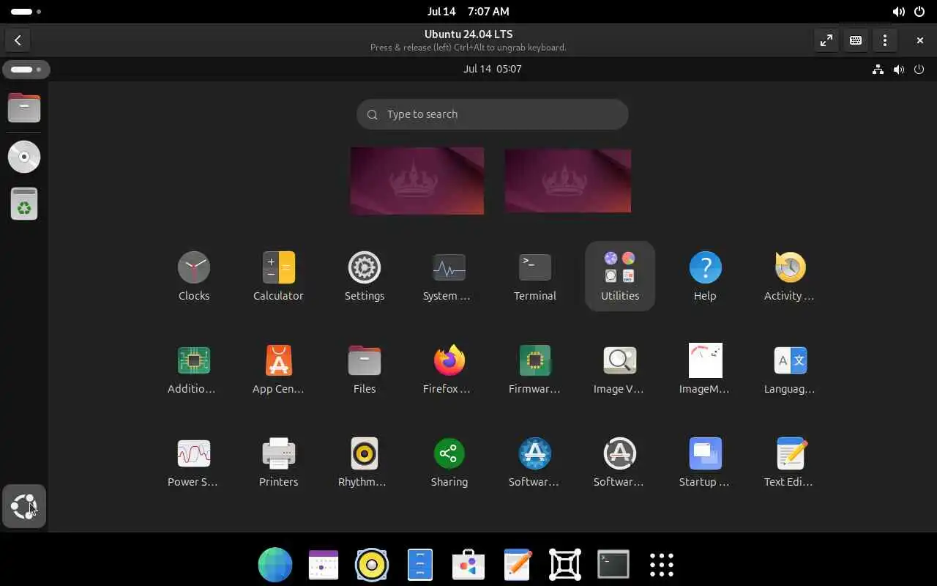Open the guest power menu icon
The height and width of the screenshot is (586, 937).
(x=919, y=70)
